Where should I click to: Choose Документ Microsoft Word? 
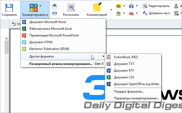coord(63,22)
